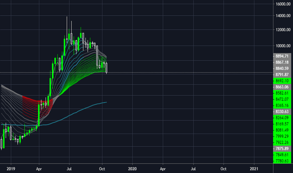
Task: Select the 10000.00 price scale label
Action: coord(283,46)
